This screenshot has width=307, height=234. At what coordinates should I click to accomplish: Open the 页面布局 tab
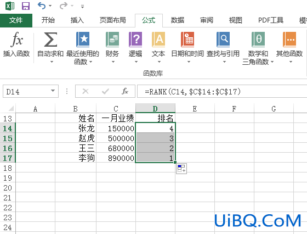click(x=112, y=20)
